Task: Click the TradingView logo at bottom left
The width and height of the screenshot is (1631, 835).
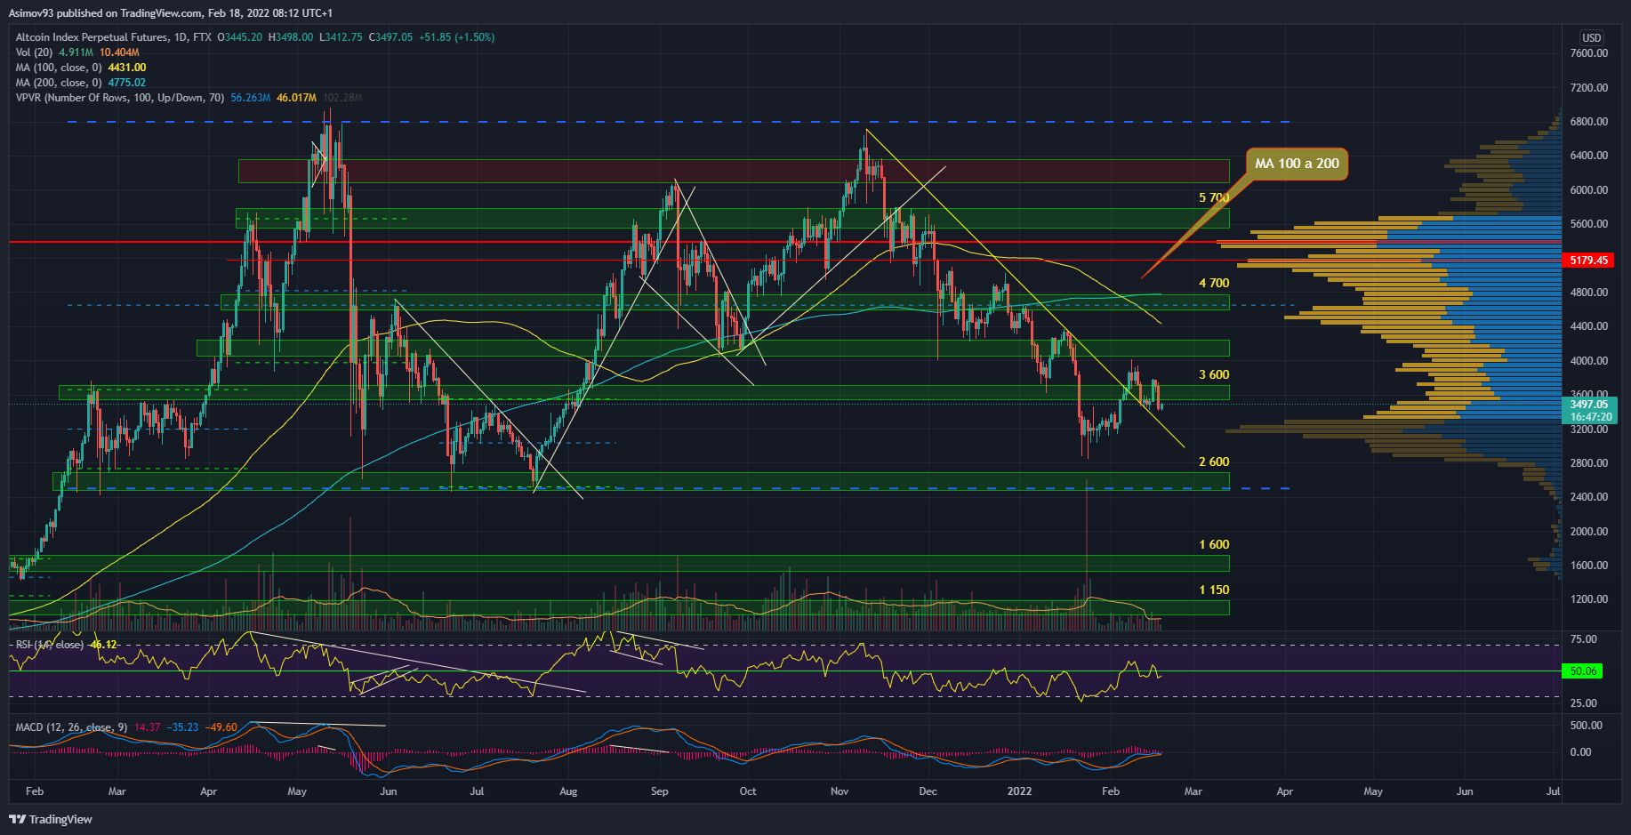Action: coord(51,819)
